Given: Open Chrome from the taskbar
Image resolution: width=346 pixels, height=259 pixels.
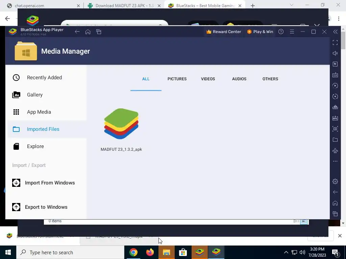Looking at the screenshot, I should (x=133, y=252).
